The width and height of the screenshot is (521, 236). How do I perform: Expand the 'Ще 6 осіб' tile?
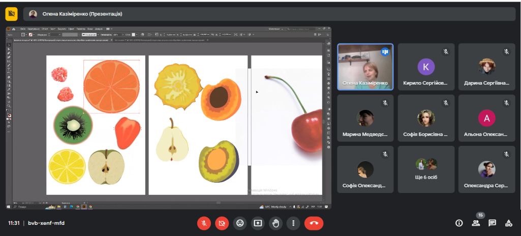425,169
